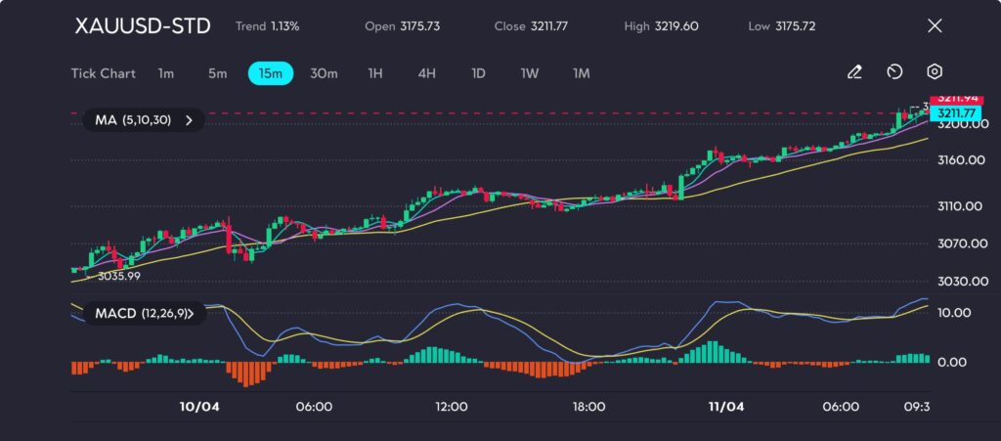Select the 1M monthly timeframe
This screenshot has height=441, width=1001.
(x=582, y=73)
